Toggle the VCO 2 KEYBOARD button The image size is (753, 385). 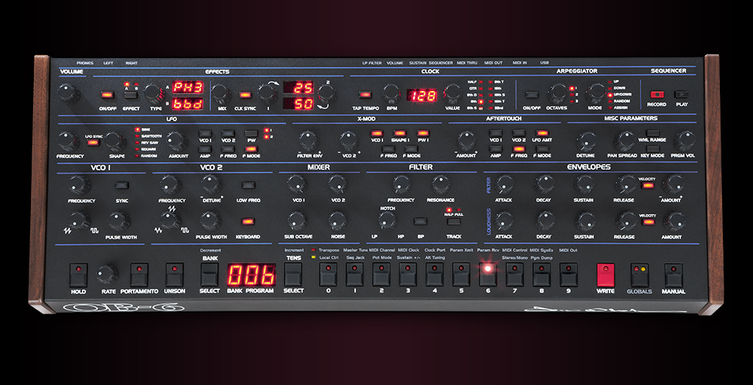pos(247,221)
